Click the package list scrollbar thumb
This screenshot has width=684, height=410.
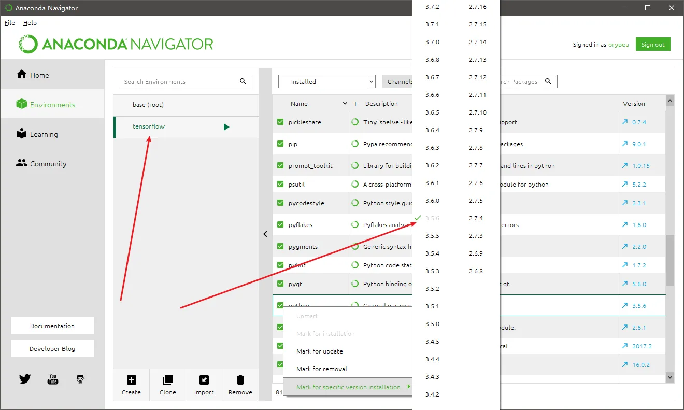pyautogui.click(x=670, y=260)
